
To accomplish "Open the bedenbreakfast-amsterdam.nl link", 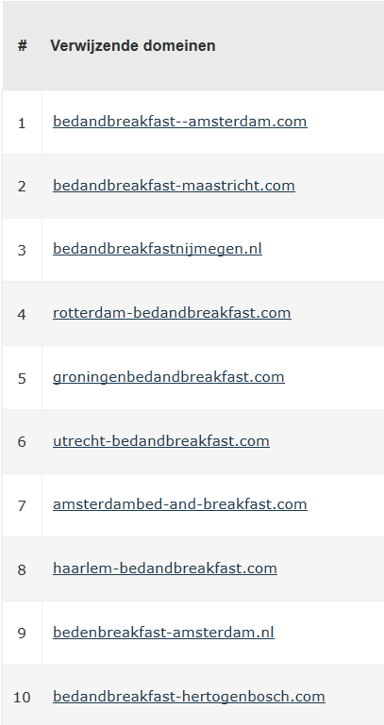I will 163,632.
